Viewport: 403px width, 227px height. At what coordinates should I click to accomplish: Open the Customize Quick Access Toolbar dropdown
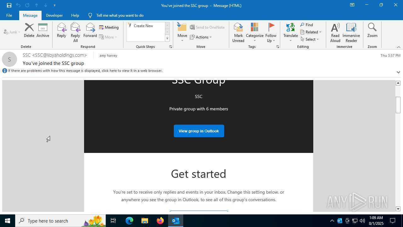point(54,5)
